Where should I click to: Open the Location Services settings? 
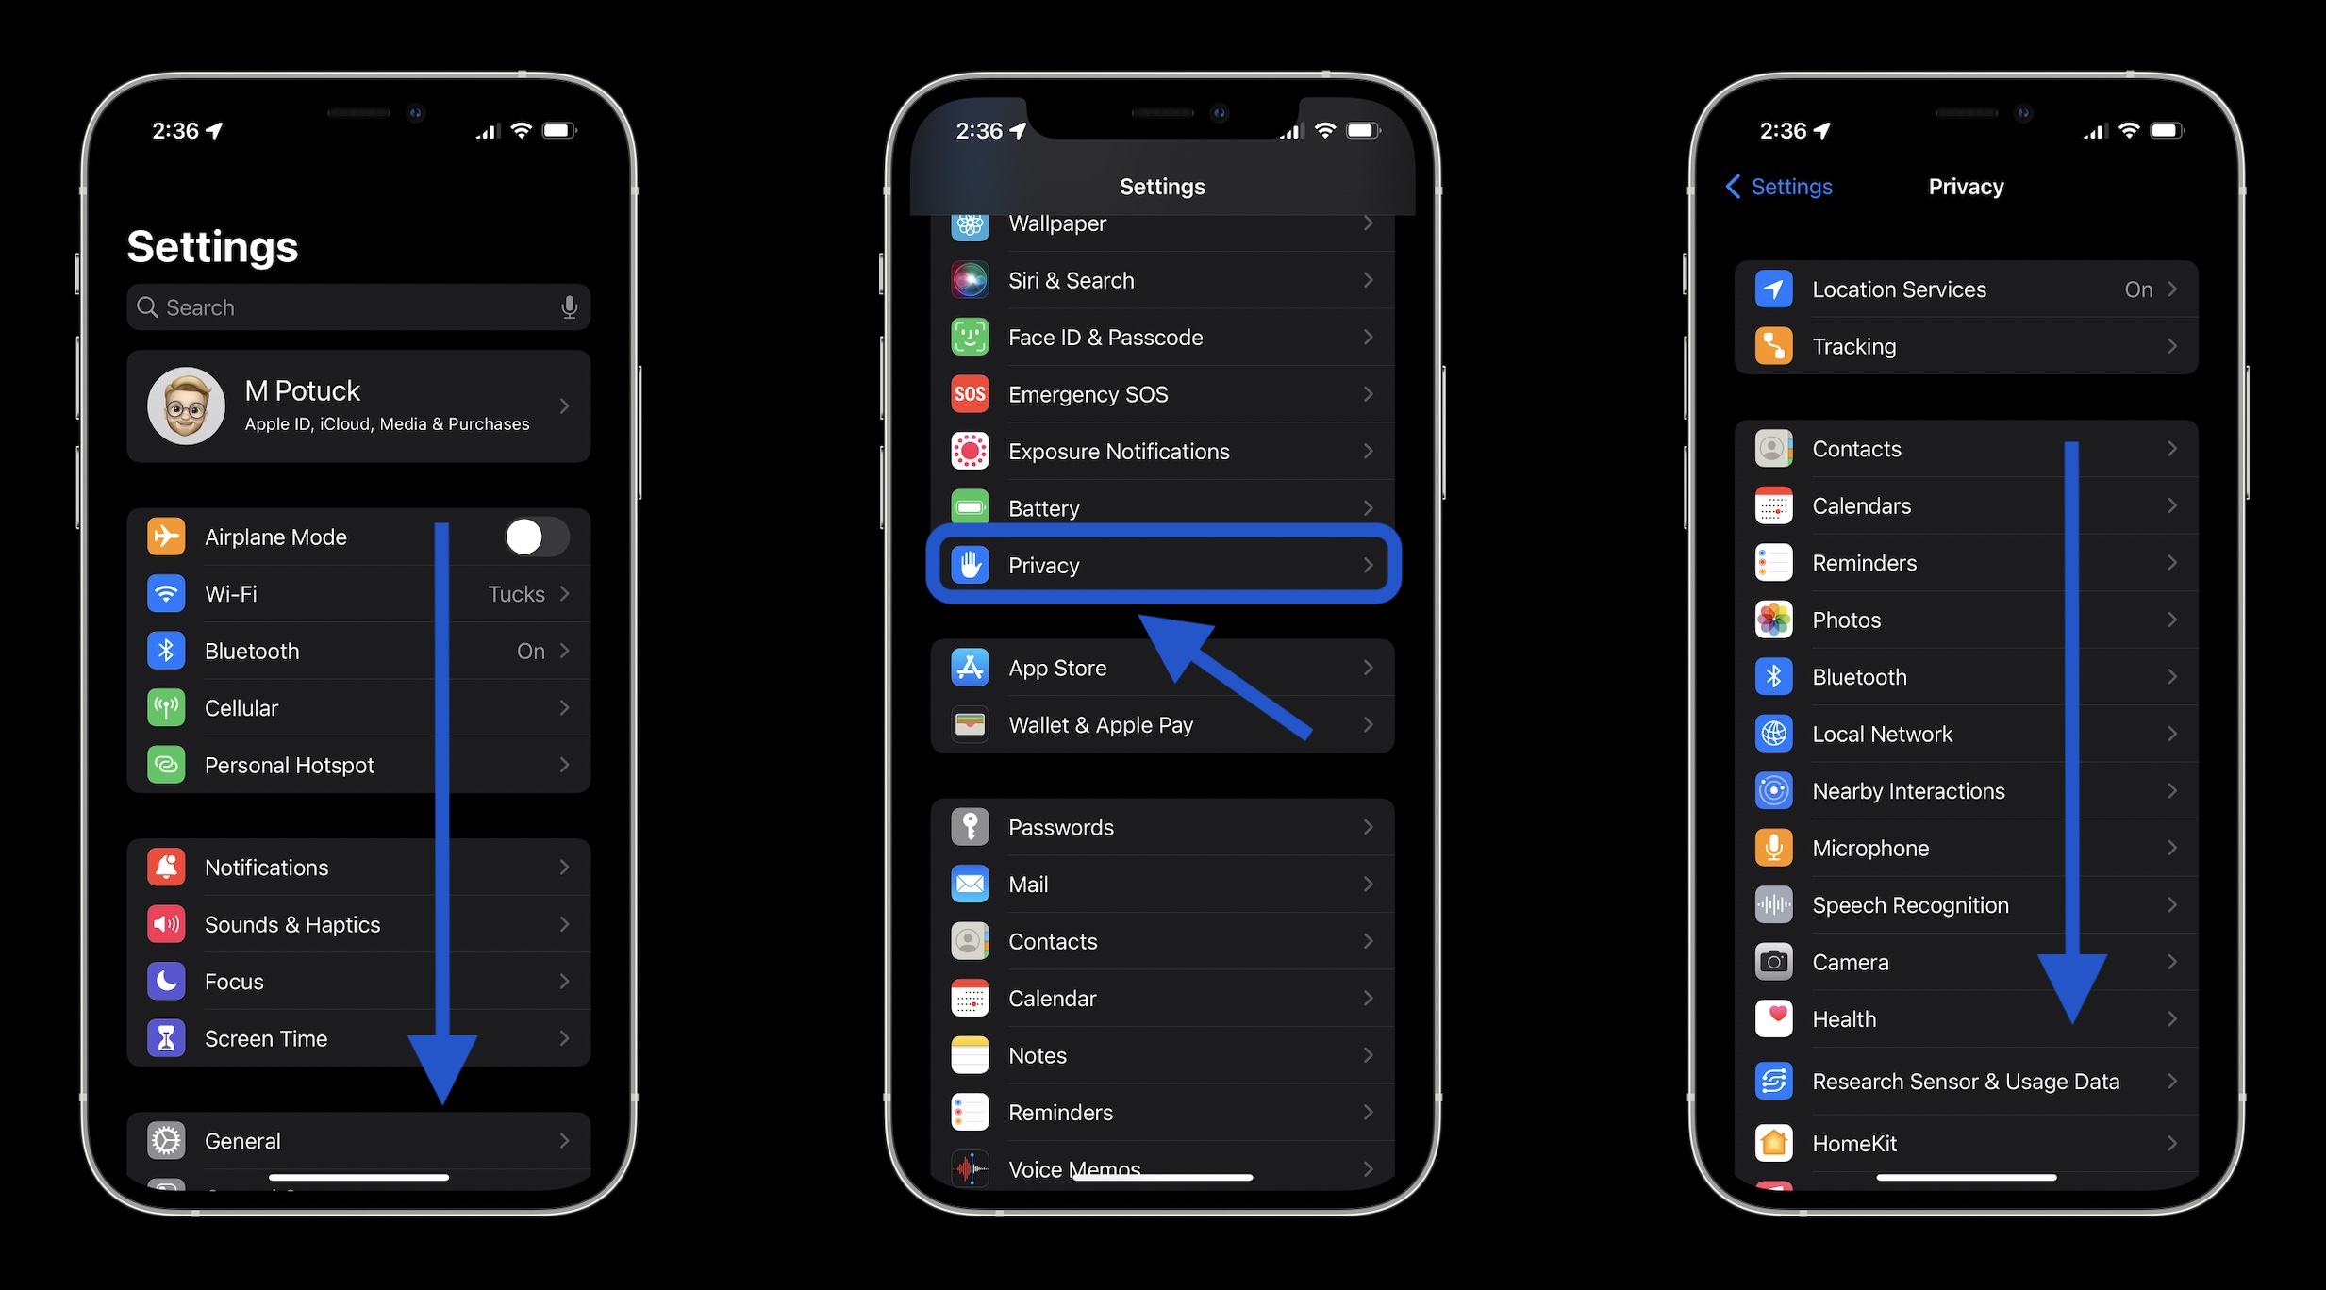(1966, 288)
